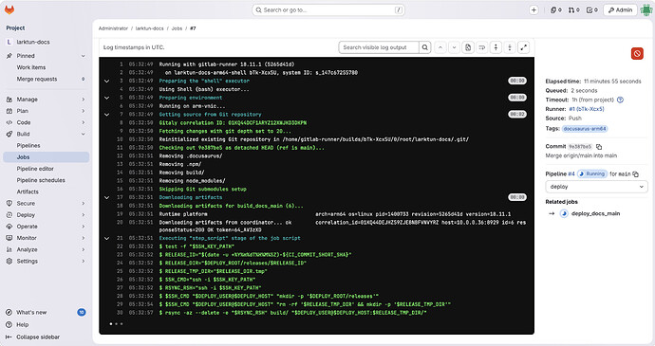Focus the 'Search or go to' field
The image size is (655, 346).
click(x=328, y=10)
